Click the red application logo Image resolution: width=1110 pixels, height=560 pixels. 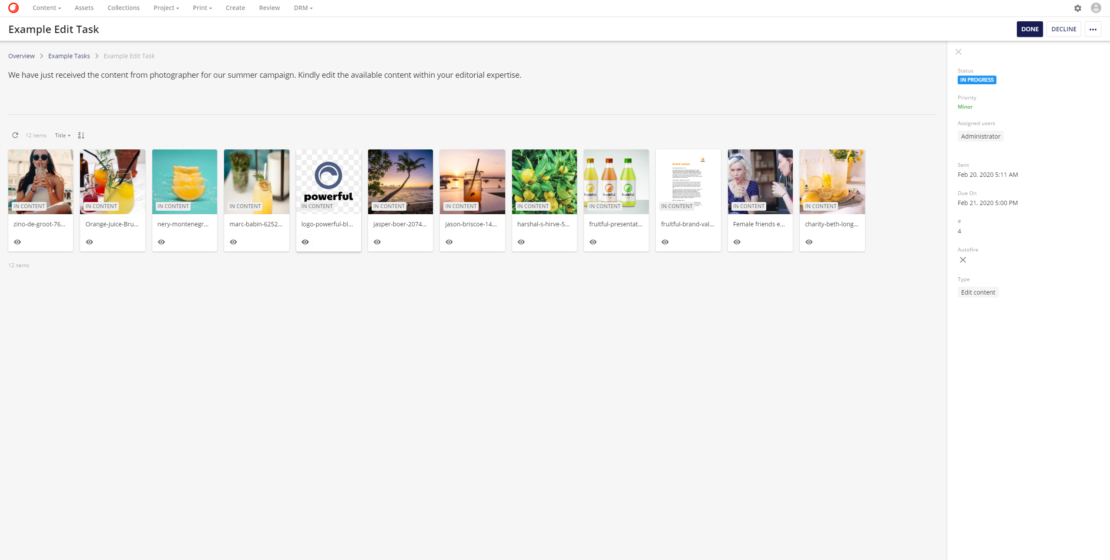click(13, 7)
